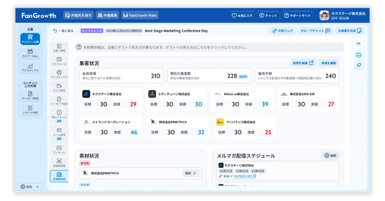Image resolution: width=385 pixels, height=201 pixels.
Task: Select 企画・構成 in the inner menu
Action: [x=59, y=48]
